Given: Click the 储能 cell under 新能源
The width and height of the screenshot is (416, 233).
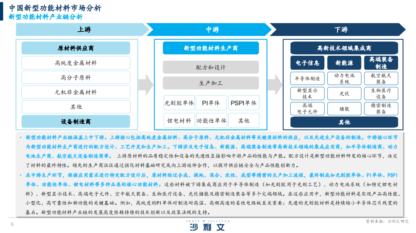Looking at the screenshot, I should (x=344, y=109).
